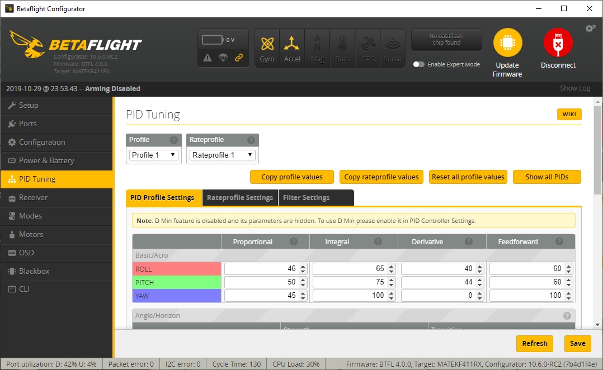This screenshot has width=603, height=370.
Task: Click the Sonar sensor icon
Action: coord(393,49)
